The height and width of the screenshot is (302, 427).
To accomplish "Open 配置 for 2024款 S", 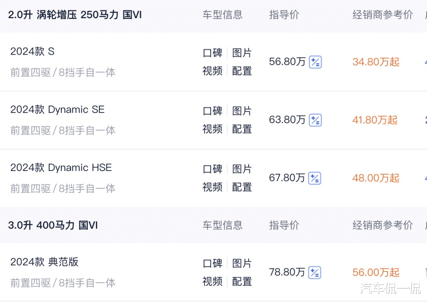I will (x=242, y=71).
